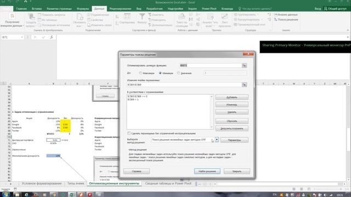Collapse the ribbon with the arrow

pyautogui.click(x=348, y=30)
